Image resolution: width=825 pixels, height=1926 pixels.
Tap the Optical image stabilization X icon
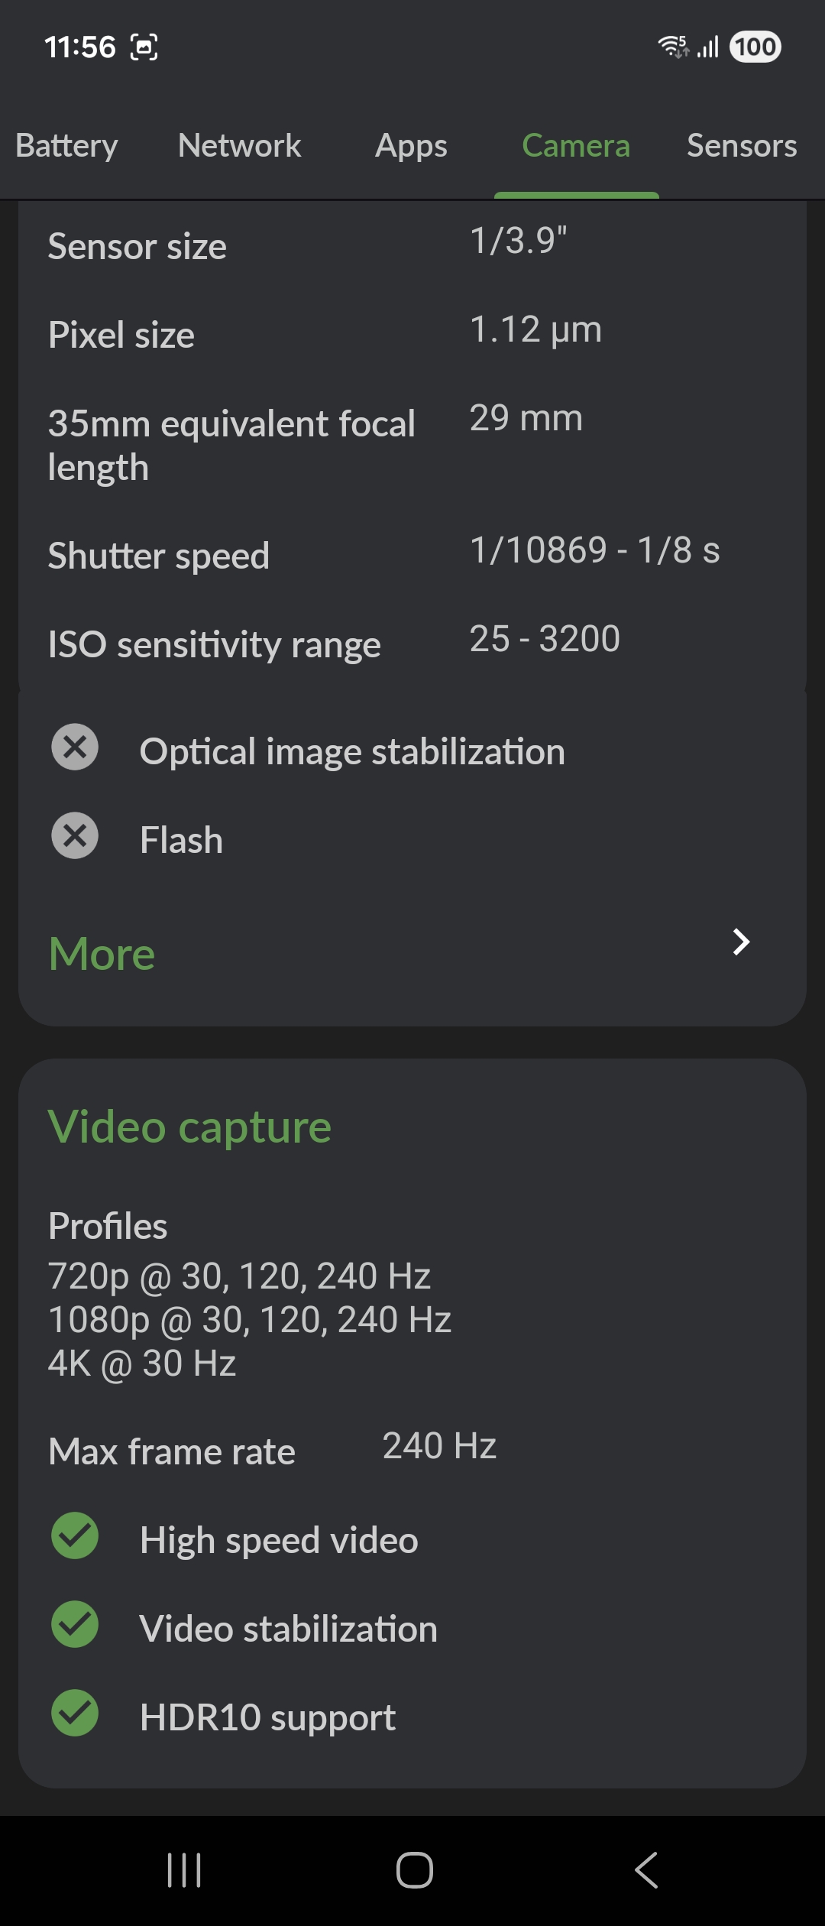click(75, 747)
